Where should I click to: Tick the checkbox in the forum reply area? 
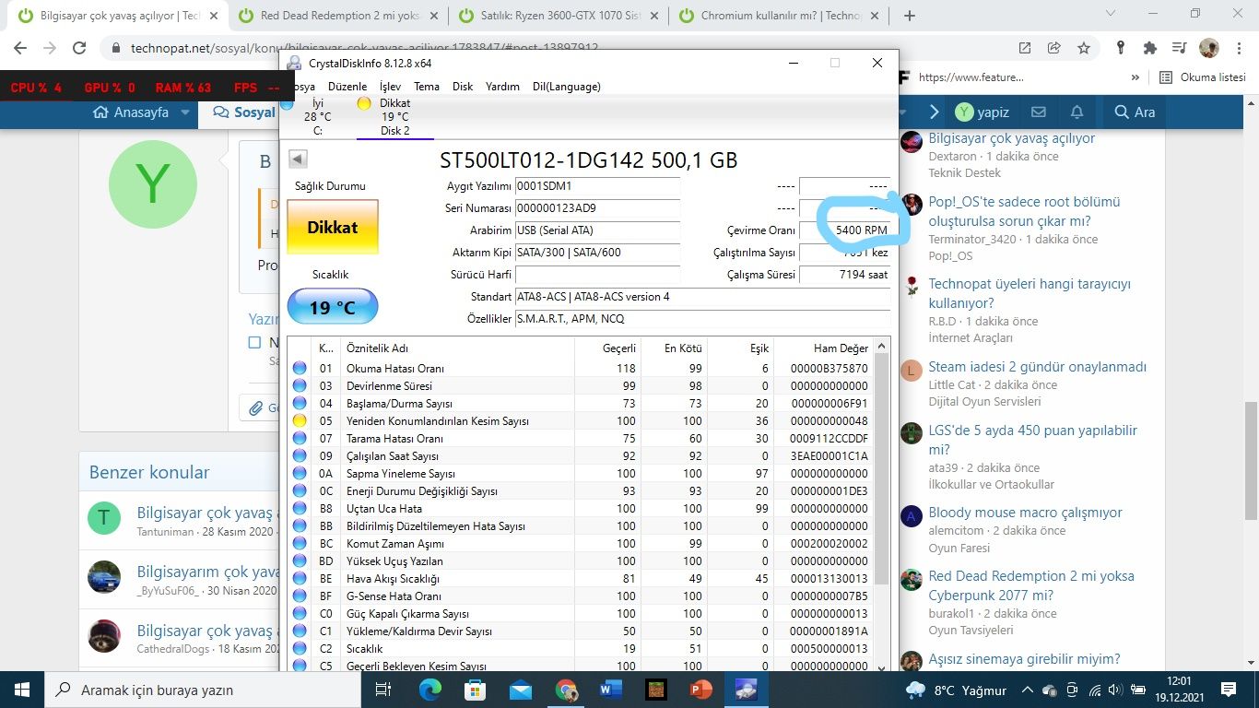click(254, 342)
